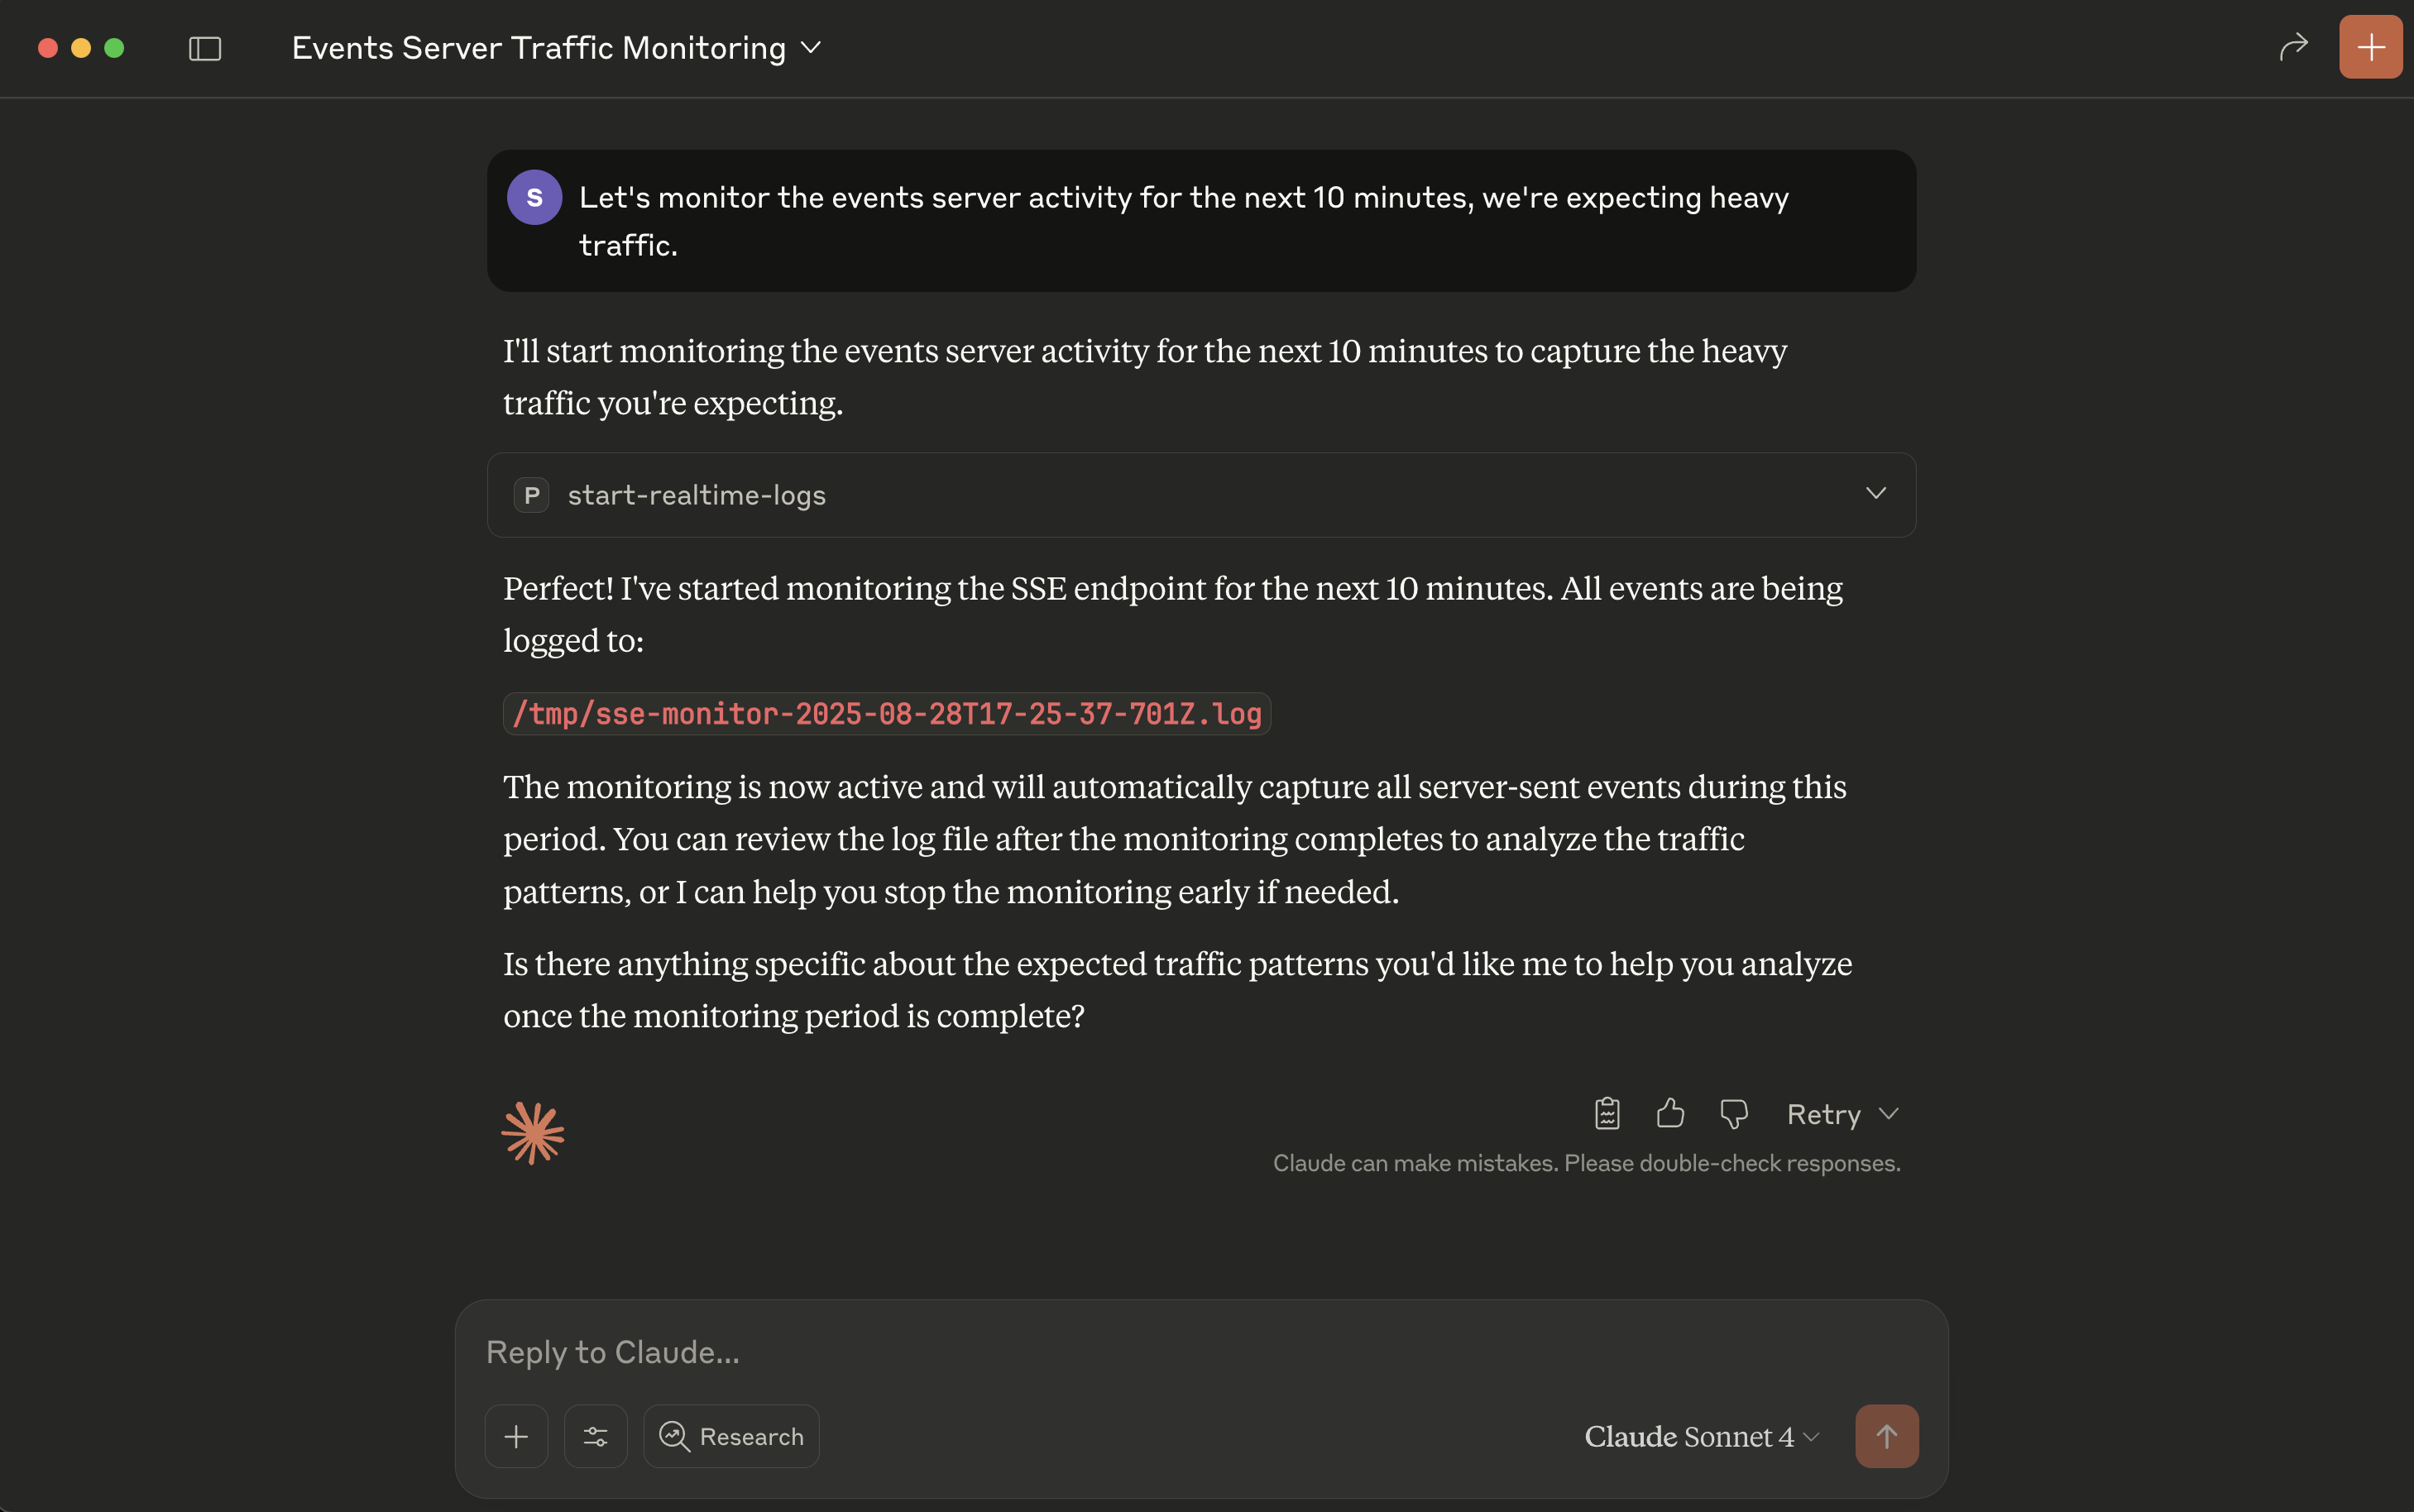Viewport: 2414px width, 1512px height.
Task: Click the Claude starburst logo
Action: click(532, 1133)
